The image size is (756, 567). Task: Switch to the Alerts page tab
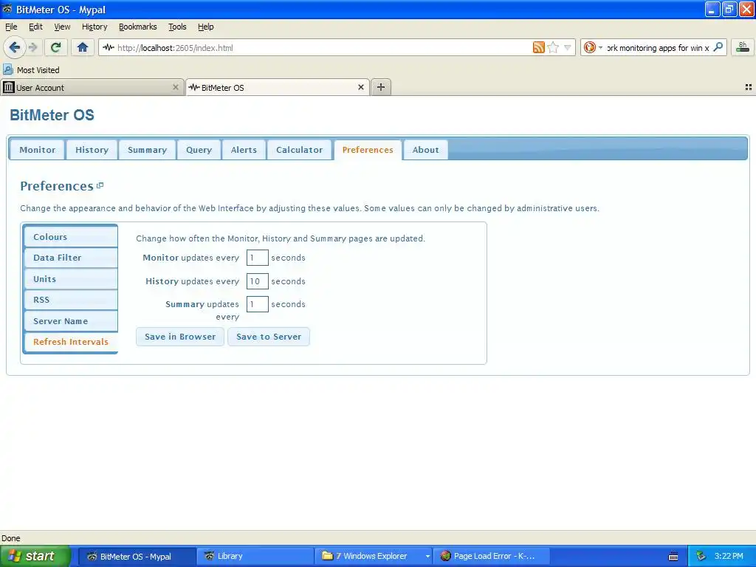(244, 150)
